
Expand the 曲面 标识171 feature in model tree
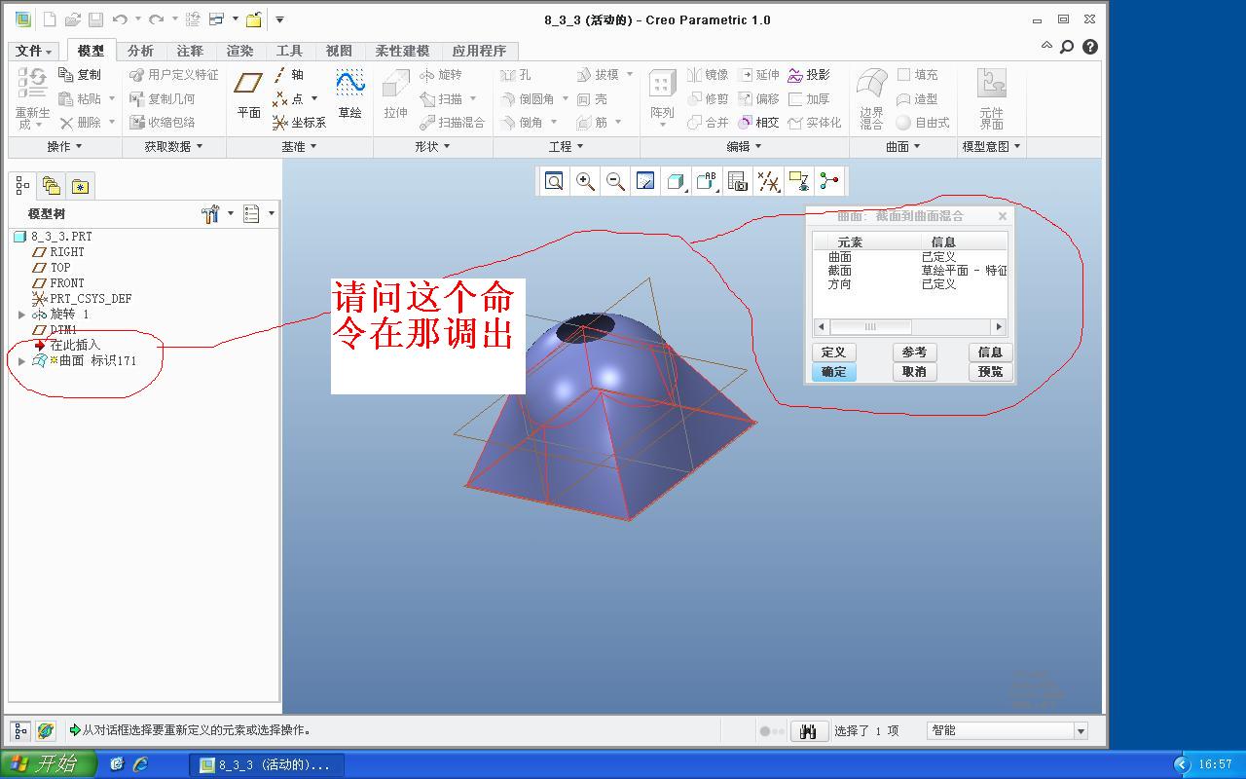click(22, 361)
